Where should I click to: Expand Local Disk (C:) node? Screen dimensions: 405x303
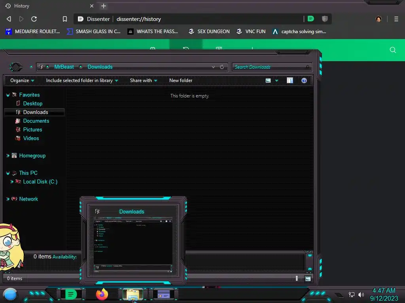11,181
